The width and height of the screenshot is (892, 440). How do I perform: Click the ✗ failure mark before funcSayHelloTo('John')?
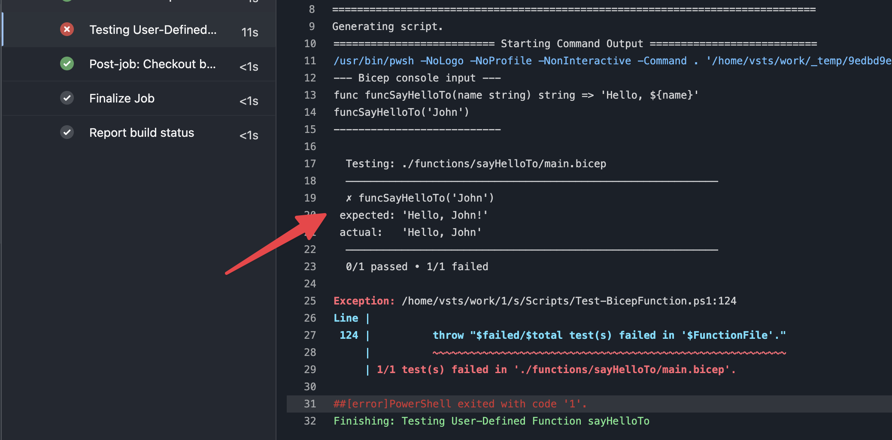pos(349,198)
